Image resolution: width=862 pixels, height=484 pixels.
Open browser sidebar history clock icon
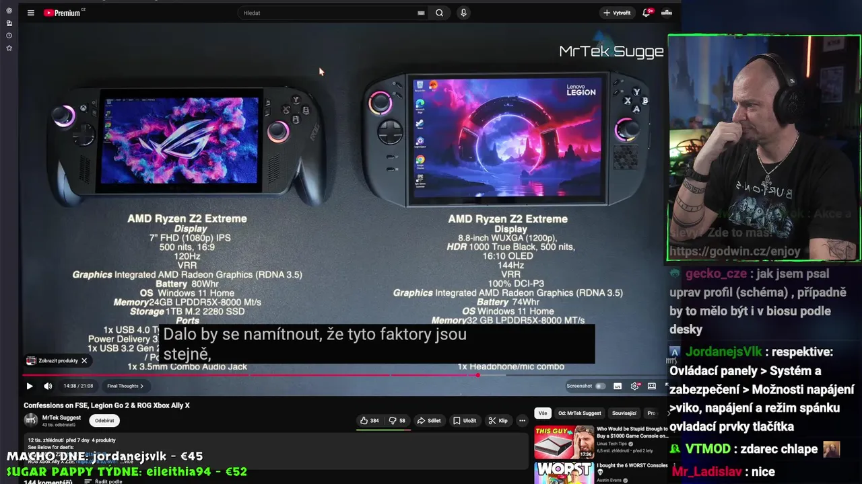click(9, 36)
